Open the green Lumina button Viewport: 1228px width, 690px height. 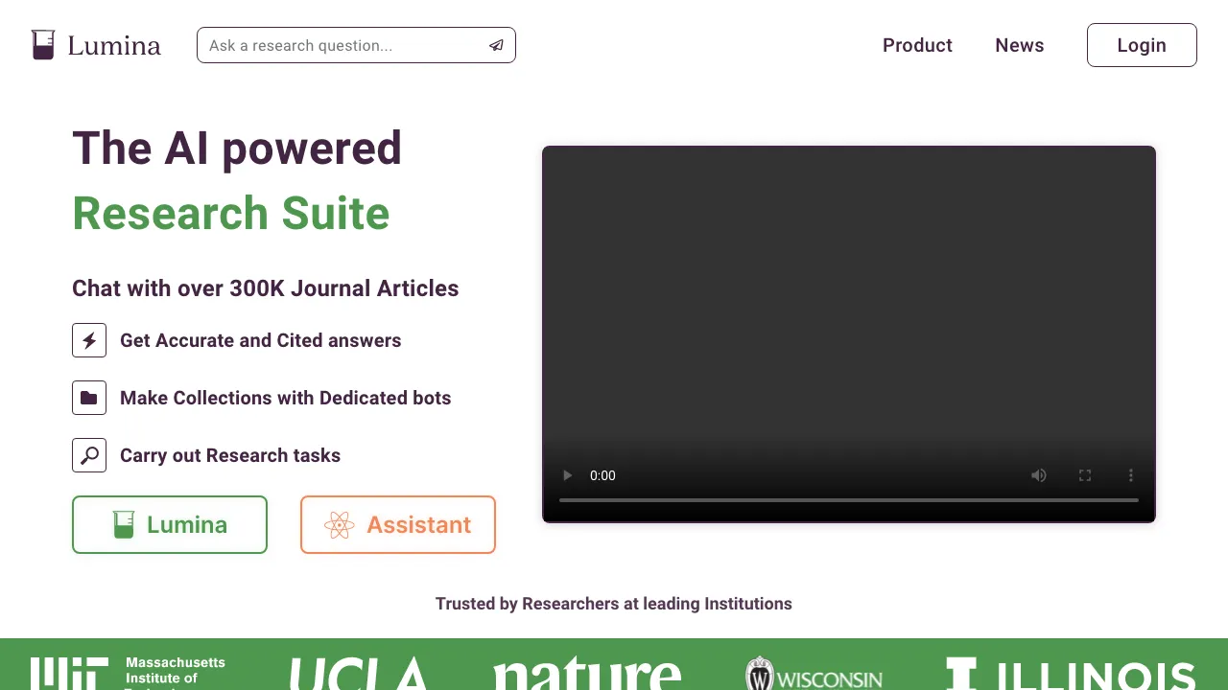click(170, 524)
